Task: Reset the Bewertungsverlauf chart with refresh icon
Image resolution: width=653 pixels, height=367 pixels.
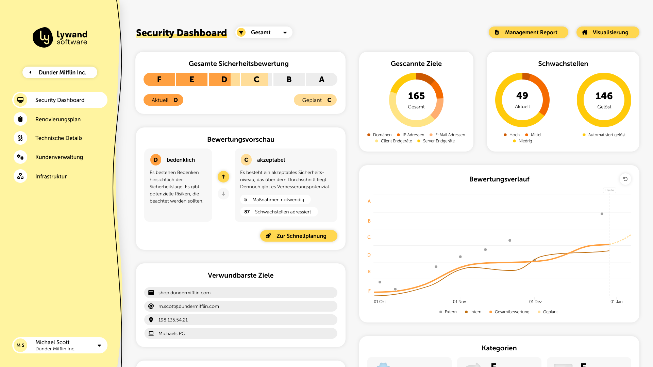Action: pos(625,179)
